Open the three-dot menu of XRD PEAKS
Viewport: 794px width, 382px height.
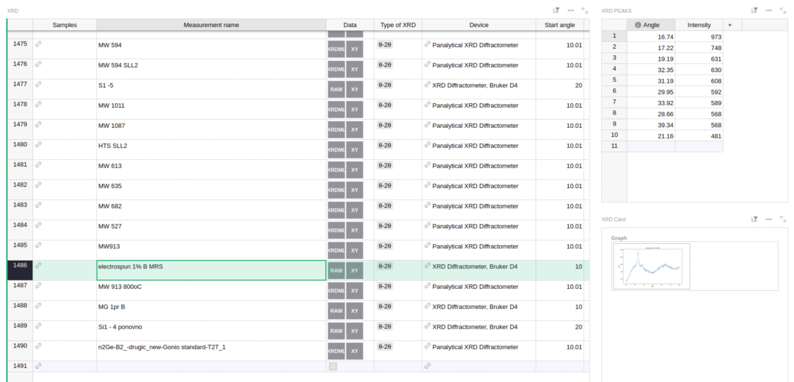769,10
